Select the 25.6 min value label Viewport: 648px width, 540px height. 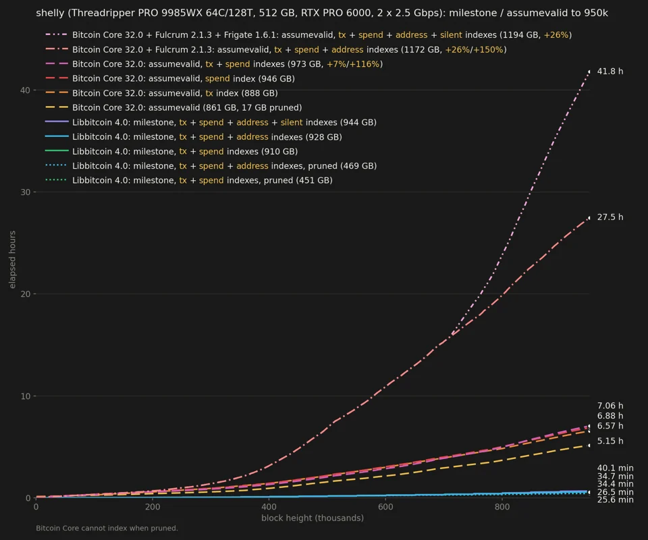coord(616,500)
